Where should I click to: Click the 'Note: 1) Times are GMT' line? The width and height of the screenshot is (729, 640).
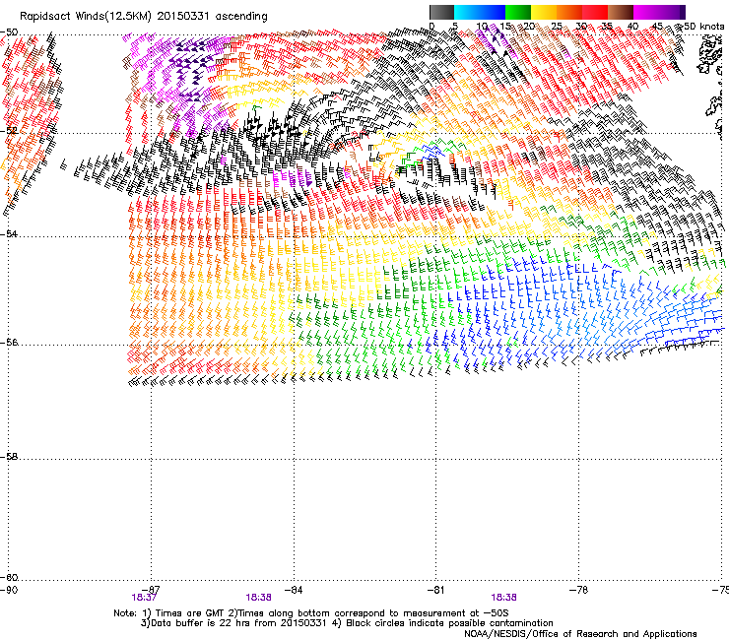[311, 613]
